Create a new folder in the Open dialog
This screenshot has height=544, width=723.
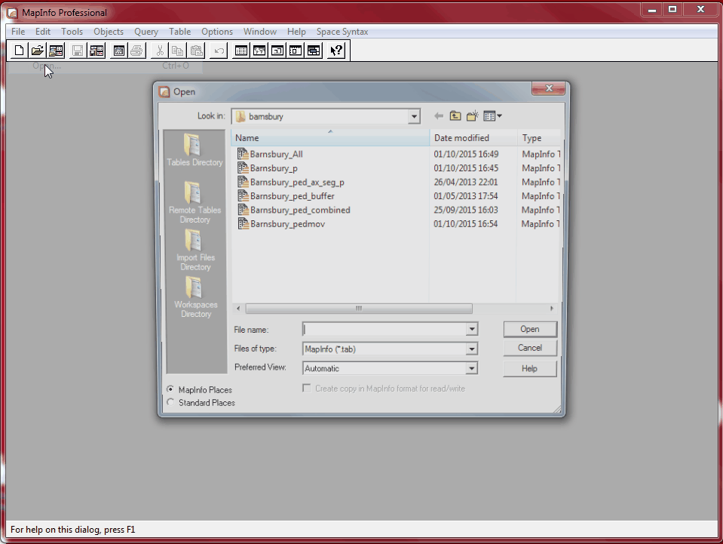[x=472, y=116]
